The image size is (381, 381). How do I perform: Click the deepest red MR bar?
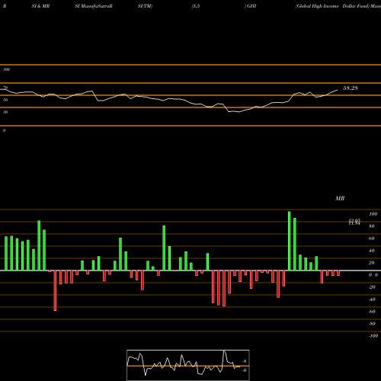pyautogui.click(x=55, y=290)
